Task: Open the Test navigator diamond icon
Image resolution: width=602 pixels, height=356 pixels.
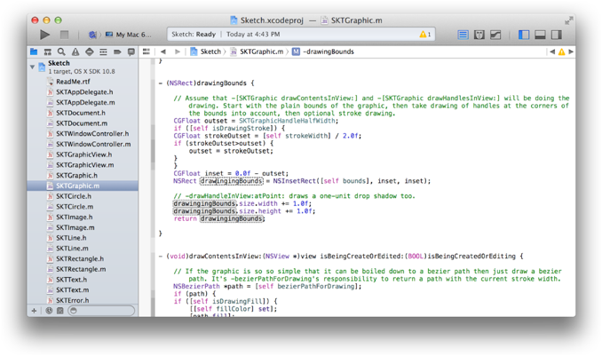Action: pyautogui.click(x=90, y=51)
